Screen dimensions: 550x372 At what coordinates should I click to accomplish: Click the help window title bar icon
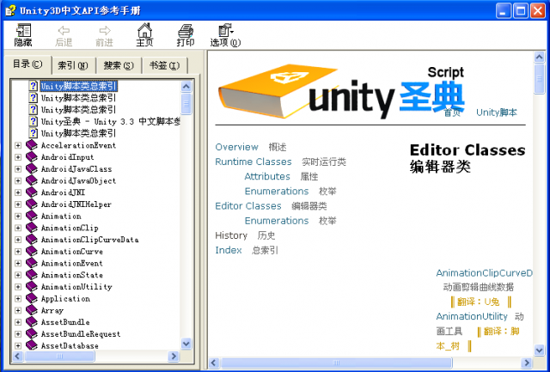pos(10,10)
